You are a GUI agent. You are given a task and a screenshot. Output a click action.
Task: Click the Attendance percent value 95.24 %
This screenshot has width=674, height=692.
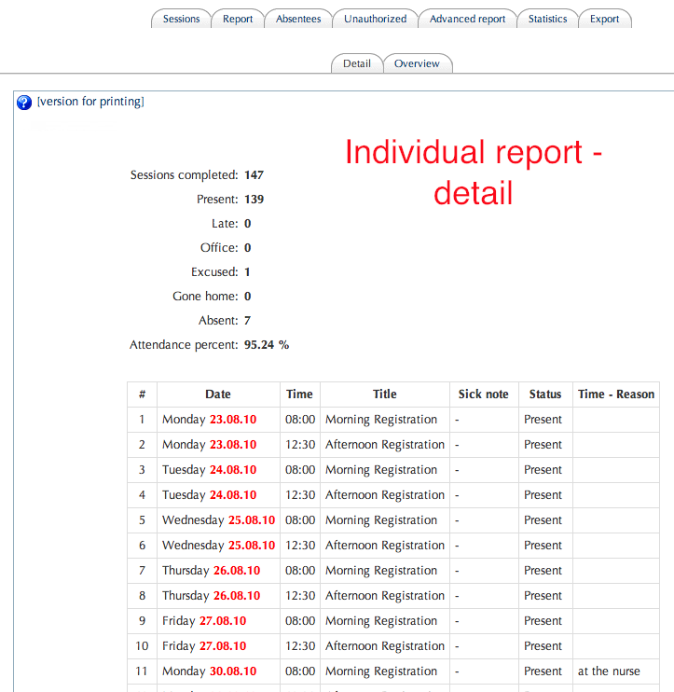(267, 345)
